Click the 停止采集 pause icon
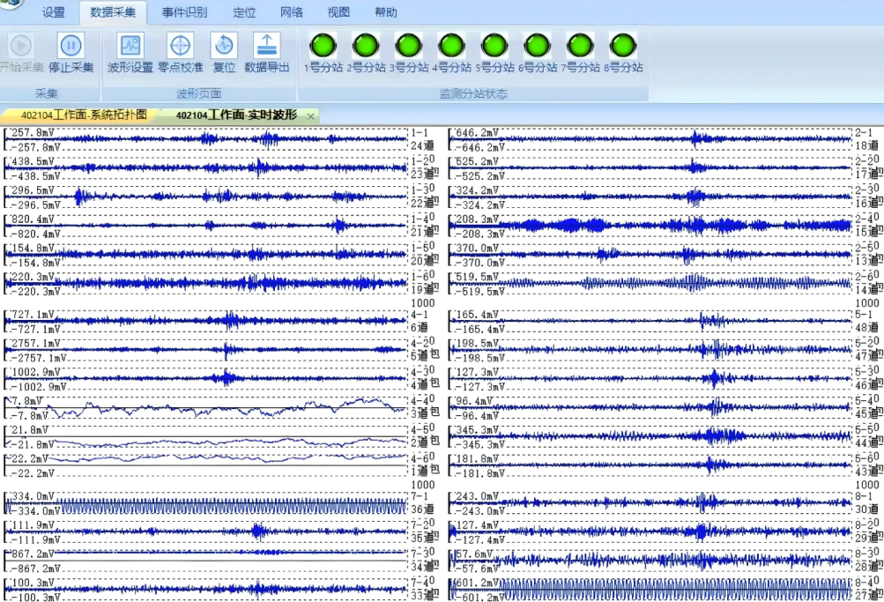 [x=71, y=46]
